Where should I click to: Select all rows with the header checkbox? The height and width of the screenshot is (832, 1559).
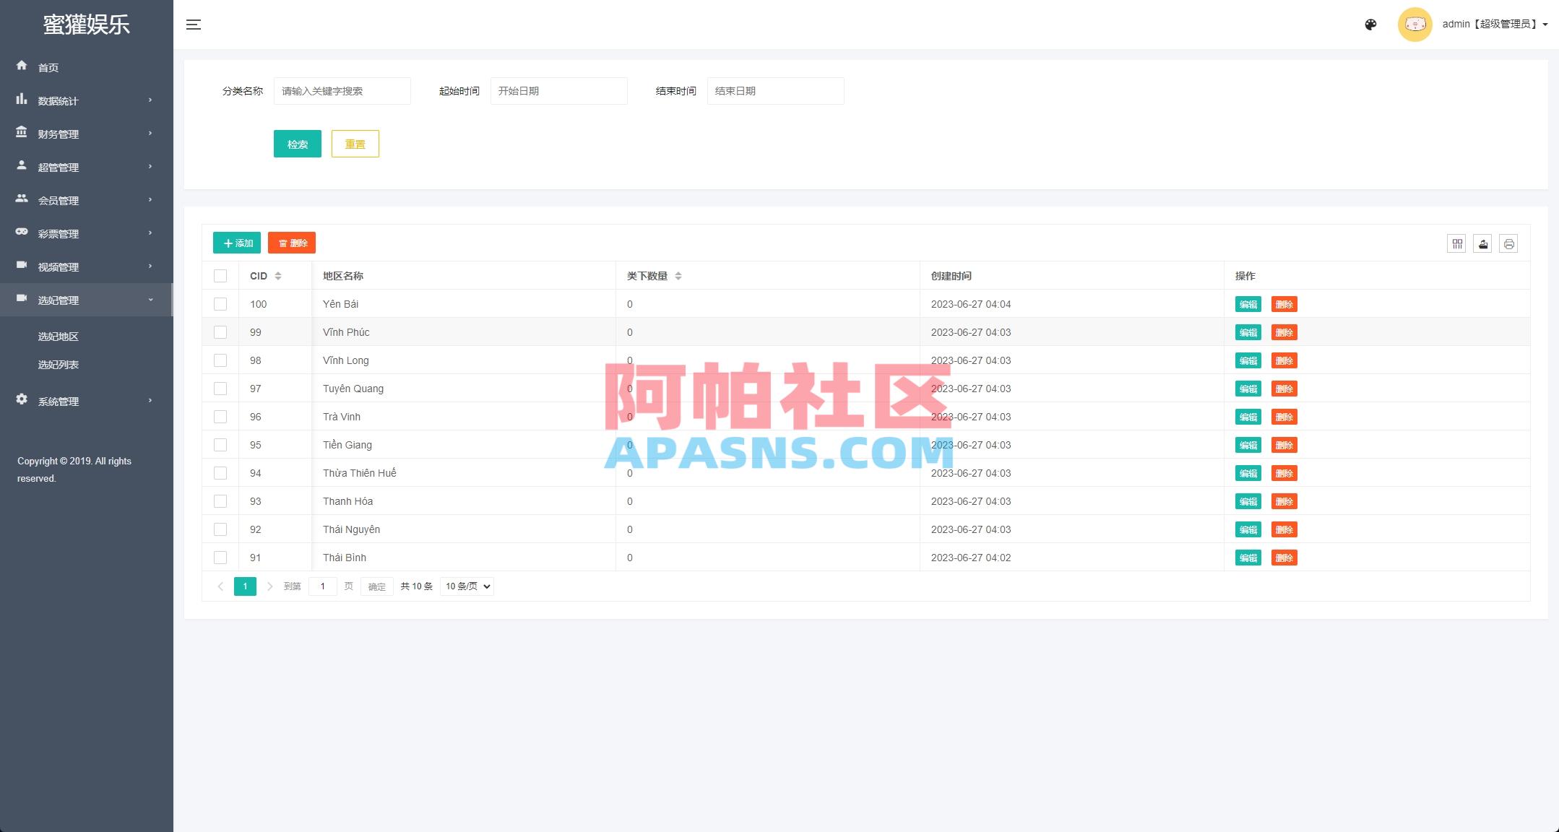pos(220,275)
